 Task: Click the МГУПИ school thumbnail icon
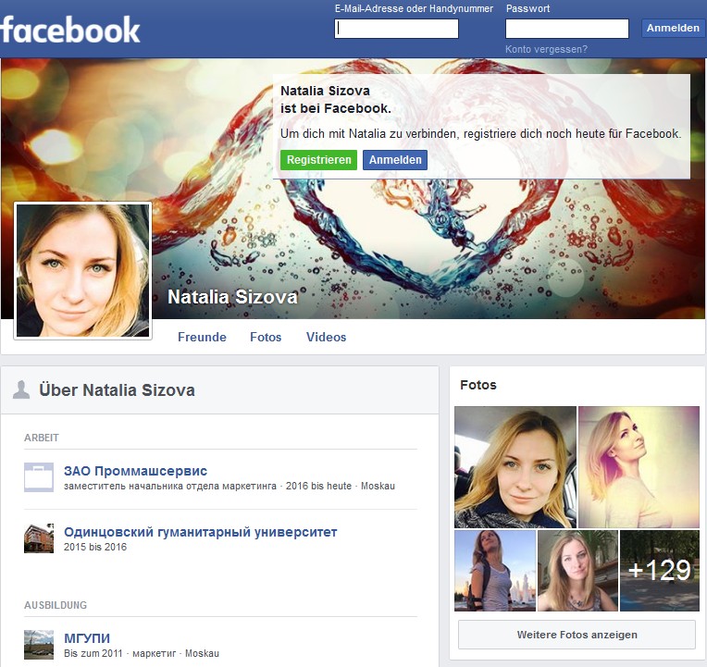(39, 644)
